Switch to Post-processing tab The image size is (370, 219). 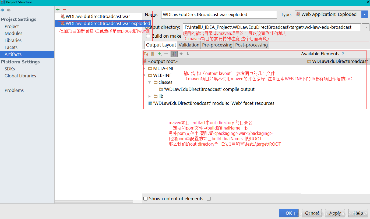(x=251, y=45)
